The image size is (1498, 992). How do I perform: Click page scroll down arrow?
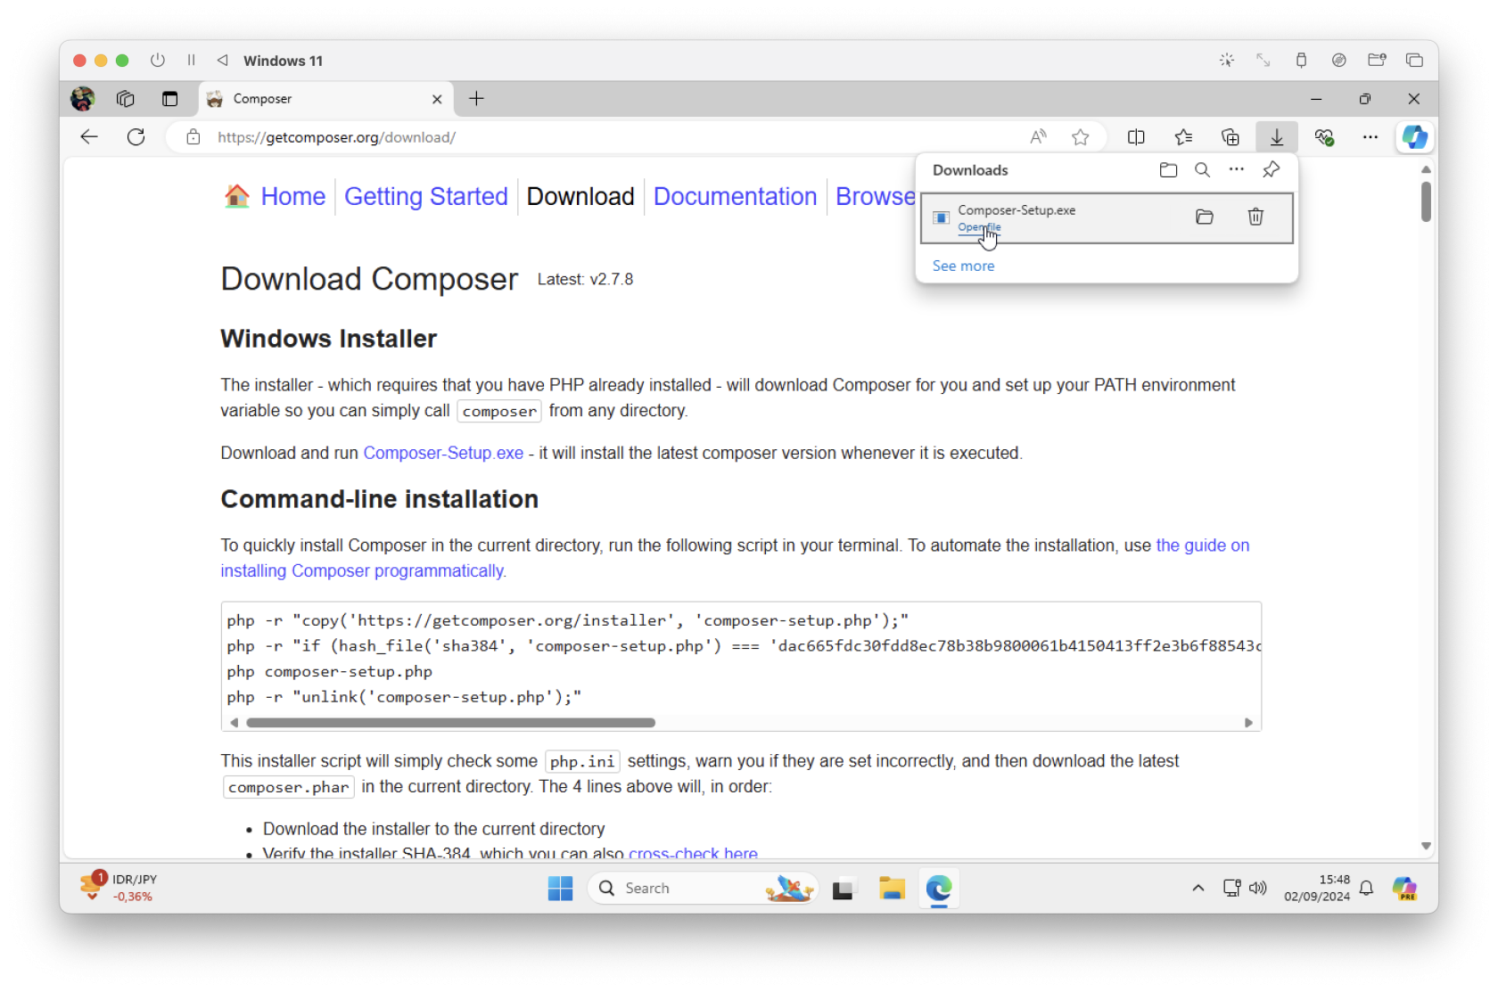(1426, 846)
